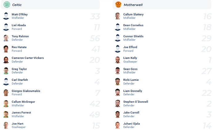Open Callum Slattery's player photo
Viewport: 213px width, 130px height.
click(x=118, y=16)
